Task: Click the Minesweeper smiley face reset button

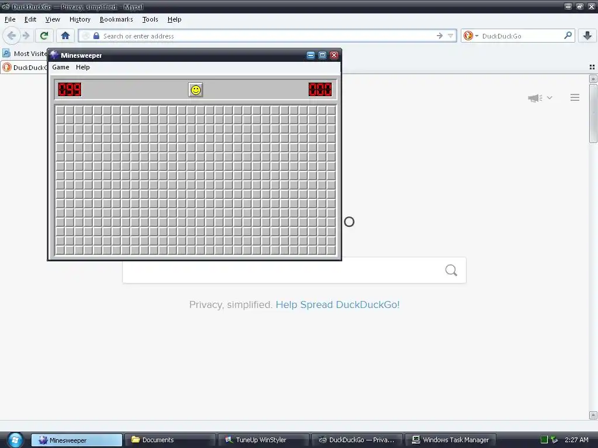Action: [196, 90]
